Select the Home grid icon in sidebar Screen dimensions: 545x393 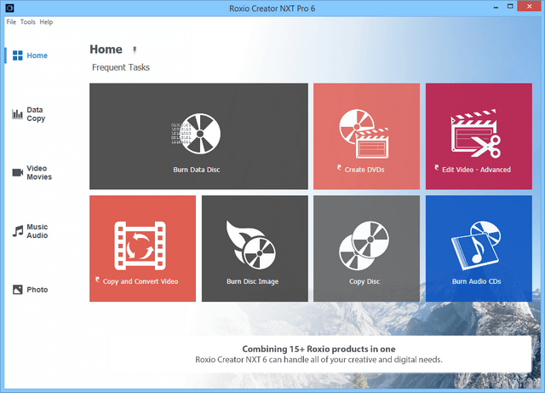(x=17, y=55)
